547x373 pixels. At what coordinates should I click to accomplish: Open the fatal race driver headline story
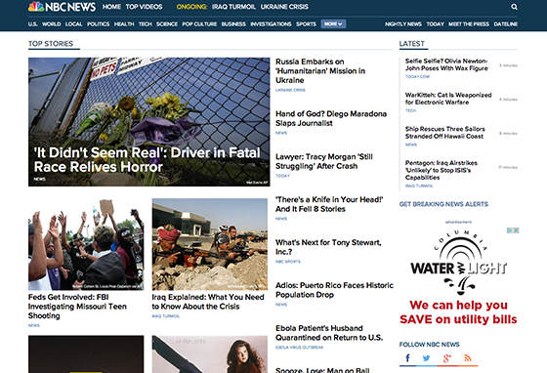click(147, 160)
